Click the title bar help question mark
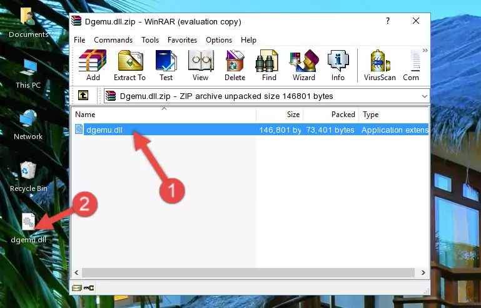This screenshot has height=308, width=481. pos(388,21)
